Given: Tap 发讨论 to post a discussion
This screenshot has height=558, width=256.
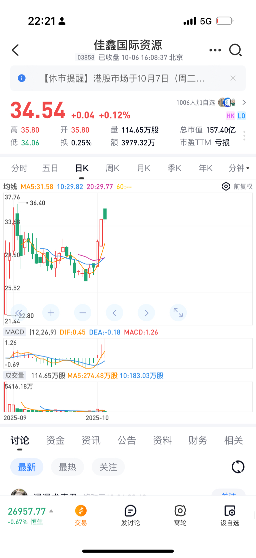Looking at the screenshot, I should 130,515.
